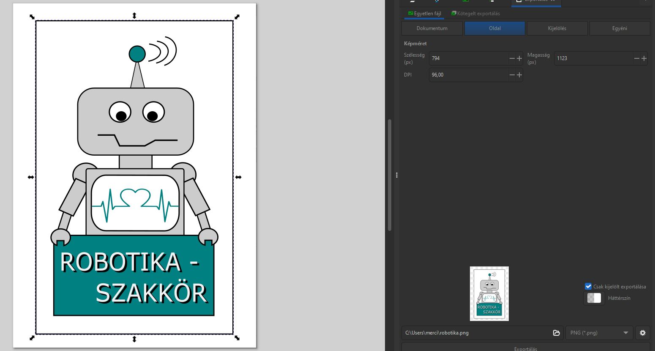Click the browse folder icon in filename field
Screen dimensions: 655x351
click(556, 333)
